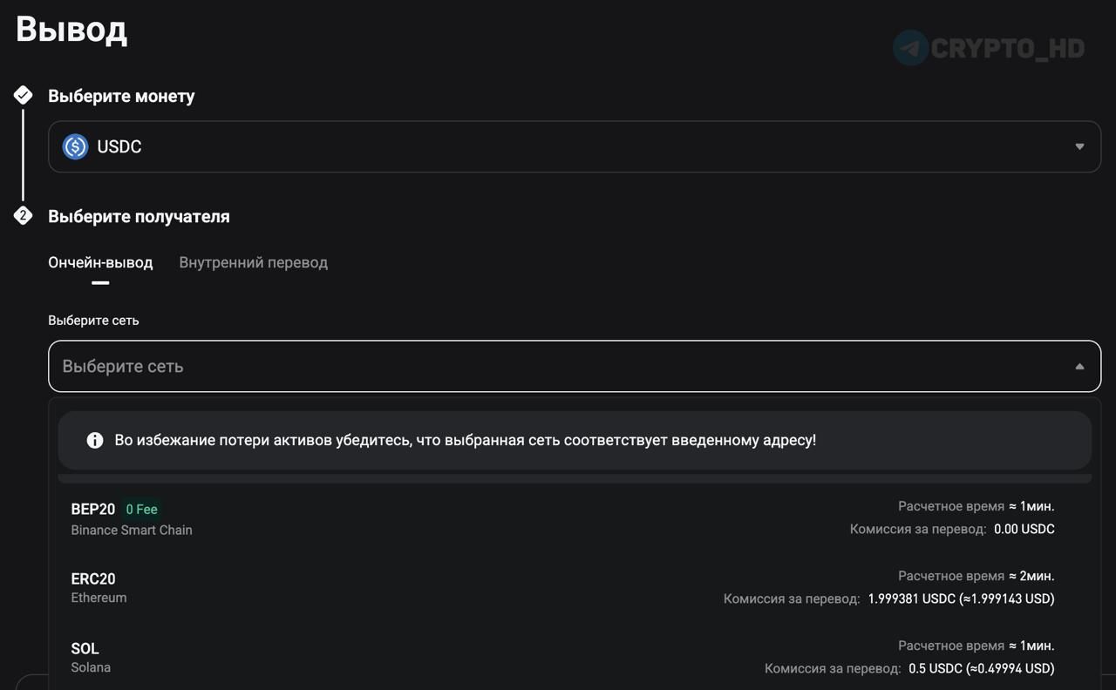Click the Выберите монету step heading

coord(121,96)
